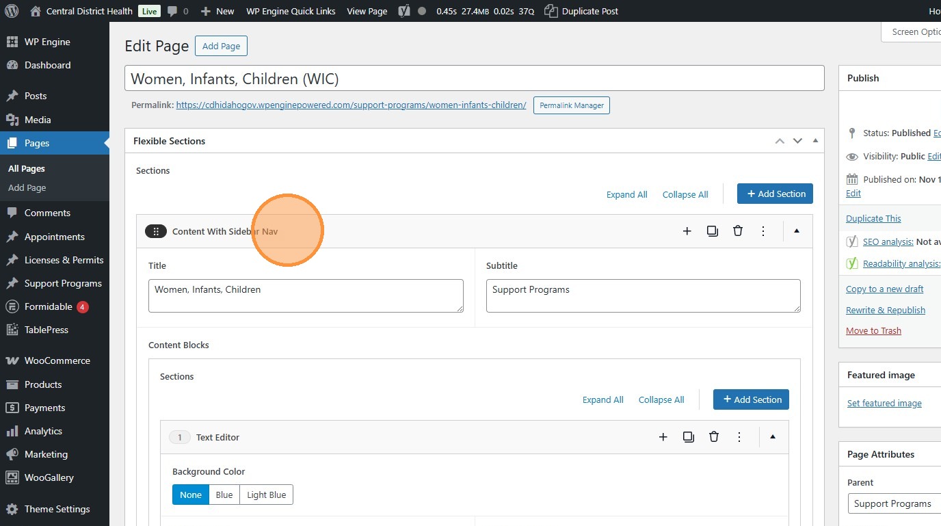Click the page title input field
Viewport: 941px width, 526px height.
click(475, 78)
